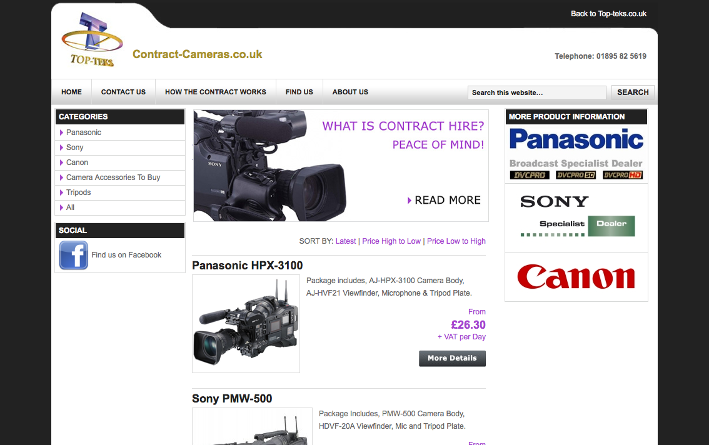Sort by Price High to Low
The height and width of the screenshot is (445, 709).
391,241
